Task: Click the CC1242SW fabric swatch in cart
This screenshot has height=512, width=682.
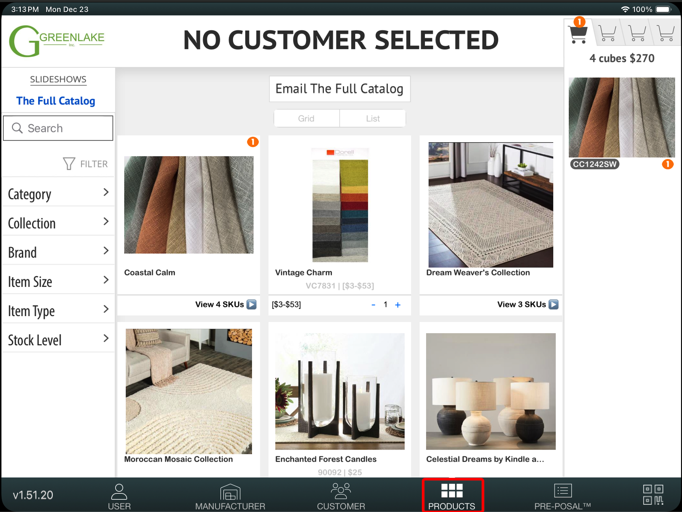Action: pos(622,117)
